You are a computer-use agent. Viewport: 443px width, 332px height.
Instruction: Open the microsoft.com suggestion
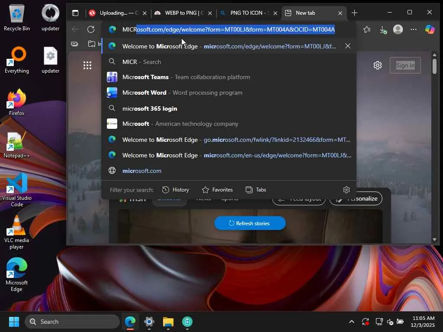pos(229,171)
